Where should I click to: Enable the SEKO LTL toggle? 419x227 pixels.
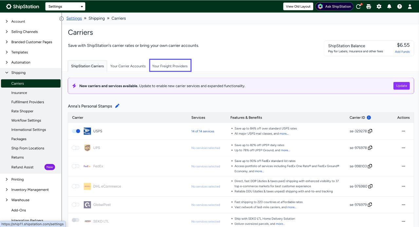(76, 220)
